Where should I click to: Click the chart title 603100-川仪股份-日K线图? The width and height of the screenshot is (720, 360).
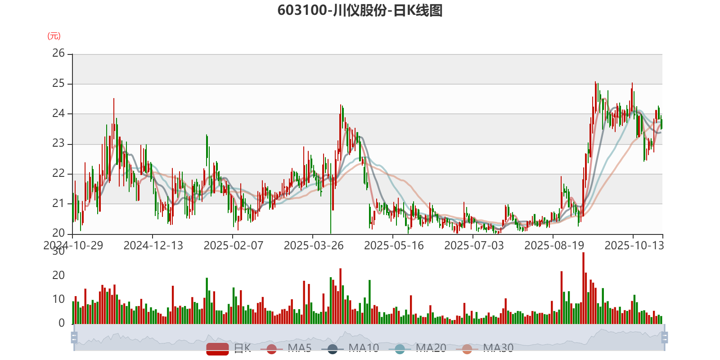(360, 10)
